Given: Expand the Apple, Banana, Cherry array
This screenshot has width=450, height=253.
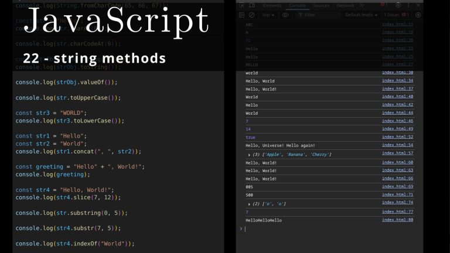Looking at the screenshot, I should tap(249, 155).
